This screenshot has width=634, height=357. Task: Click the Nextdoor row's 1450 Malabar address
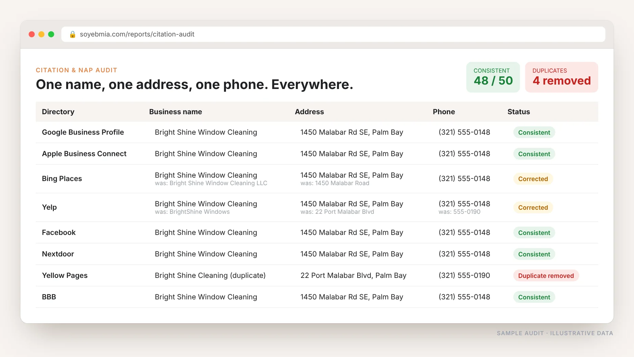(352, 254)
